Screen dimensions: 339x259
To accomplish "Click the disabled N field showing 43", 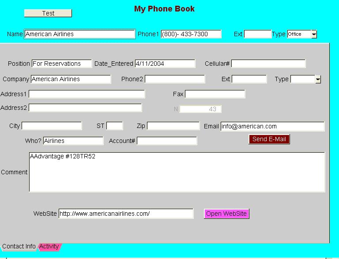I will (x=200, y=109).
